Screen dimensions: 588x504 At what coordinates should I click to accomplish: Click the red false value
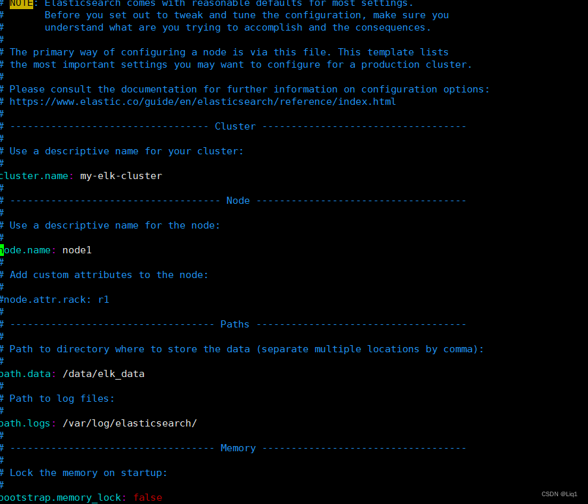(148, 497)
